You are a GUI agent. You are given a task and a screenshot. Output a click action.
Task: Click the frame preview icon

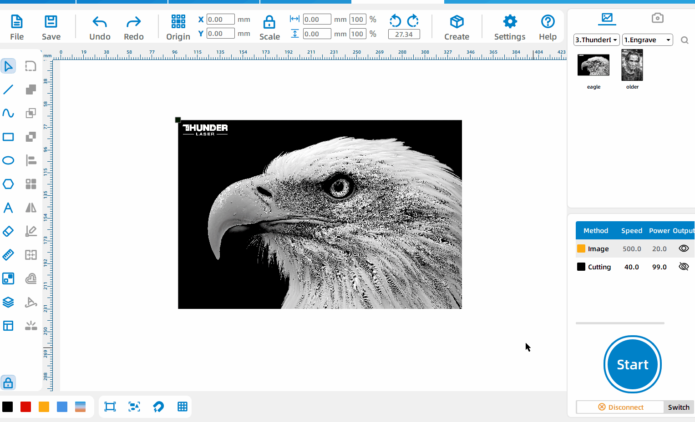pyautogui.click(x=110, y=407)
